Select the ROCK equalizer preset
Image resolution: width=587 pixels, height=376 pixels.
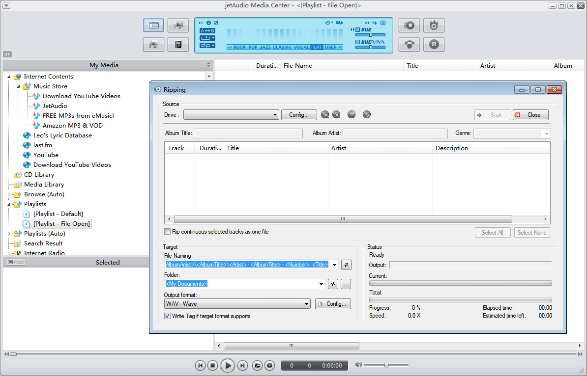[x=239, y=47]
